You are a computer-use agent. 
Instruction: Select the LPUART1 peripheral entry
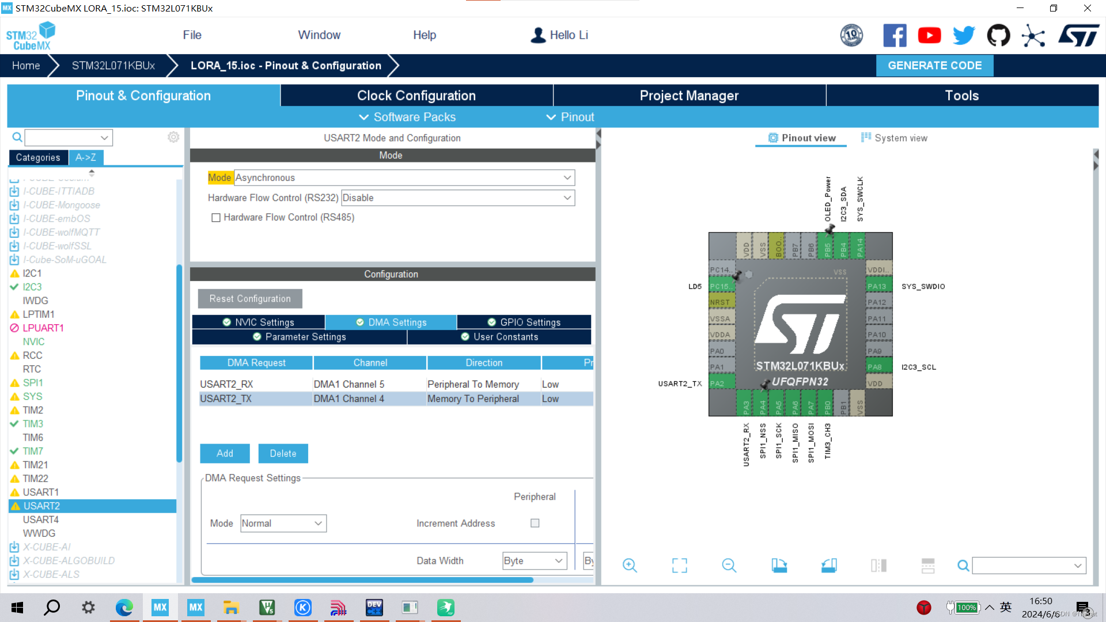point(43,328)
